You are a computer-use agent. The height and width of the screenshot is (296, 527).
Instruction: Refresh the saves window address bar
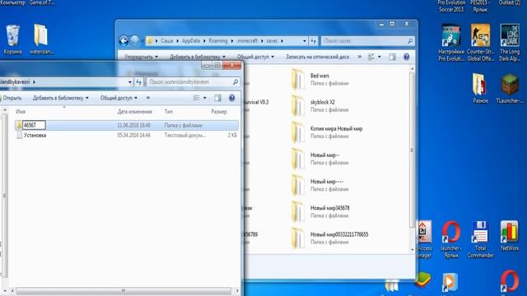pos(313,41)
